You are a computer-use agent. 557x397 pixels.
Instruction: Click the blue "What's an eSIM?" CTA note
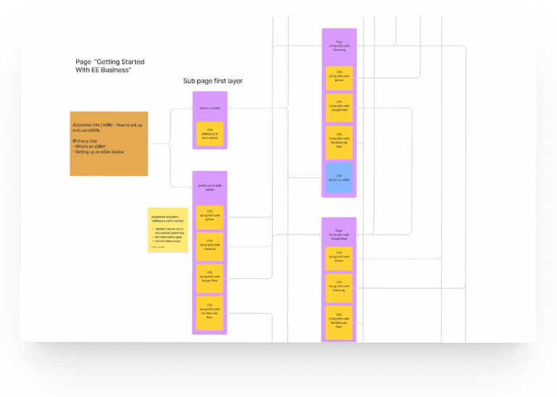[x=339, y=177]
